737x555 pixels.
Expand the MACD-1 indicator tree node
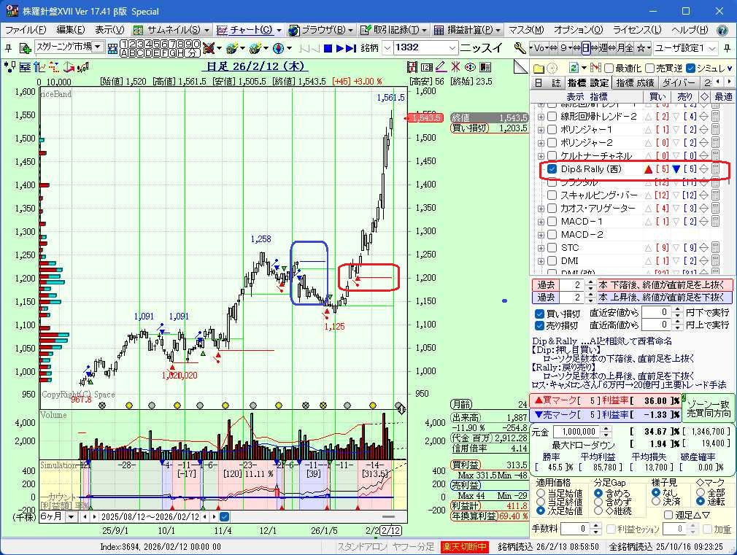[541, 222]
